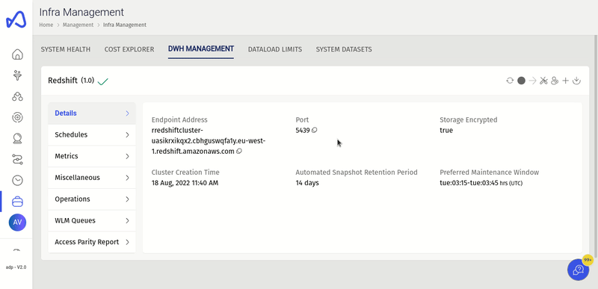Copy the Endpoint Address value
Screen dimensions: 598x289
[x=239, y=151]
